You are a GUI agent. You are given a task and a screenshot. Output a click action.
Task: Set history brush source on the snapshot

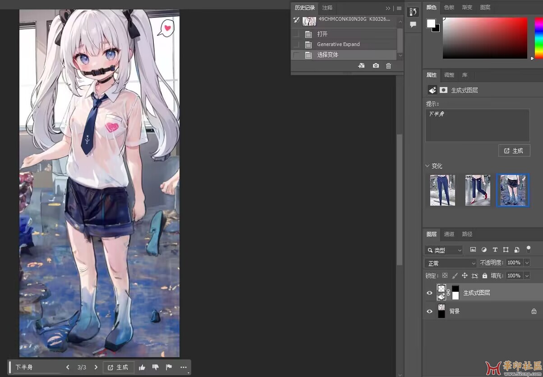coord(296,20)
